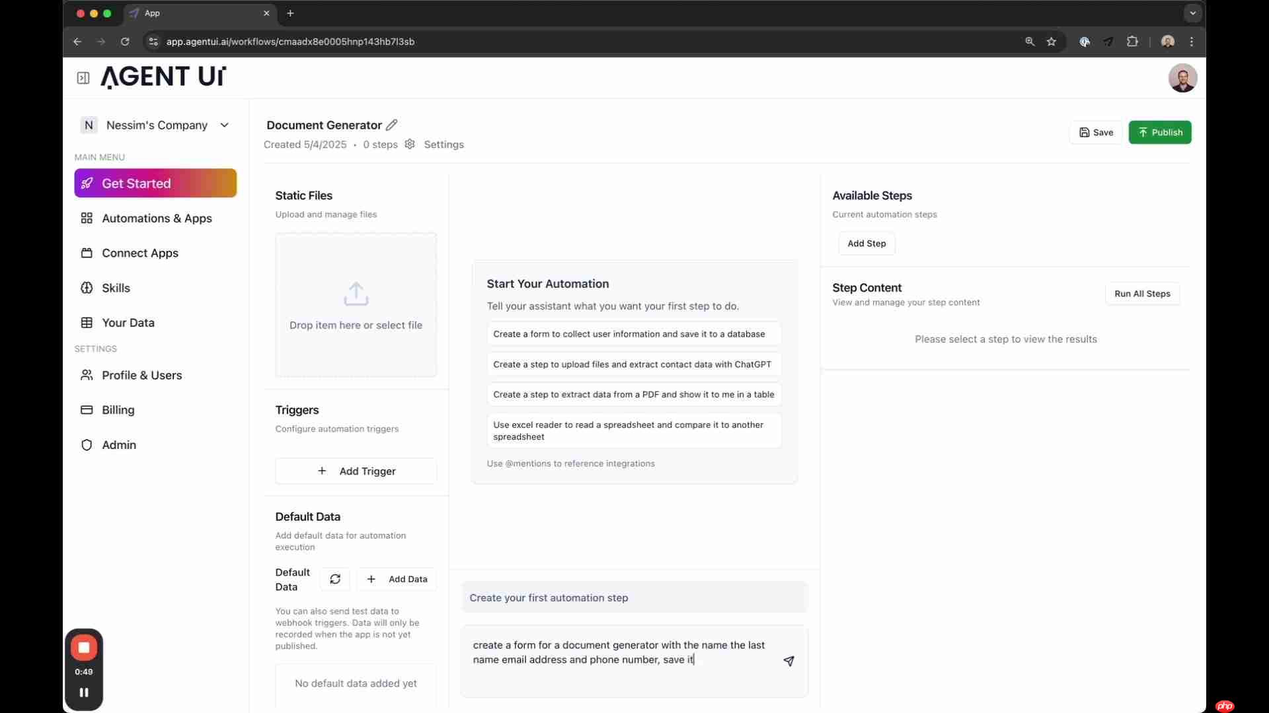Image resolution: width=1269 pixels, height=713 pixels.
Task: Click 'Created 5/4/2025' text
Action: click(x=305, y=145)
